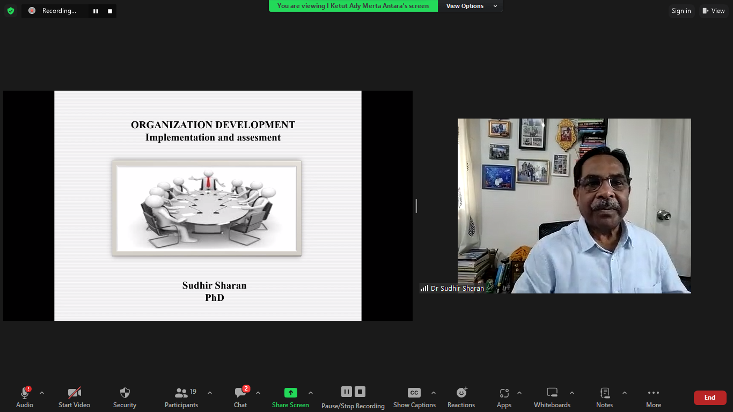The width and height of the screenshot is (733, 412).
Task: Open the Notes tool
Action: point(604,398)
